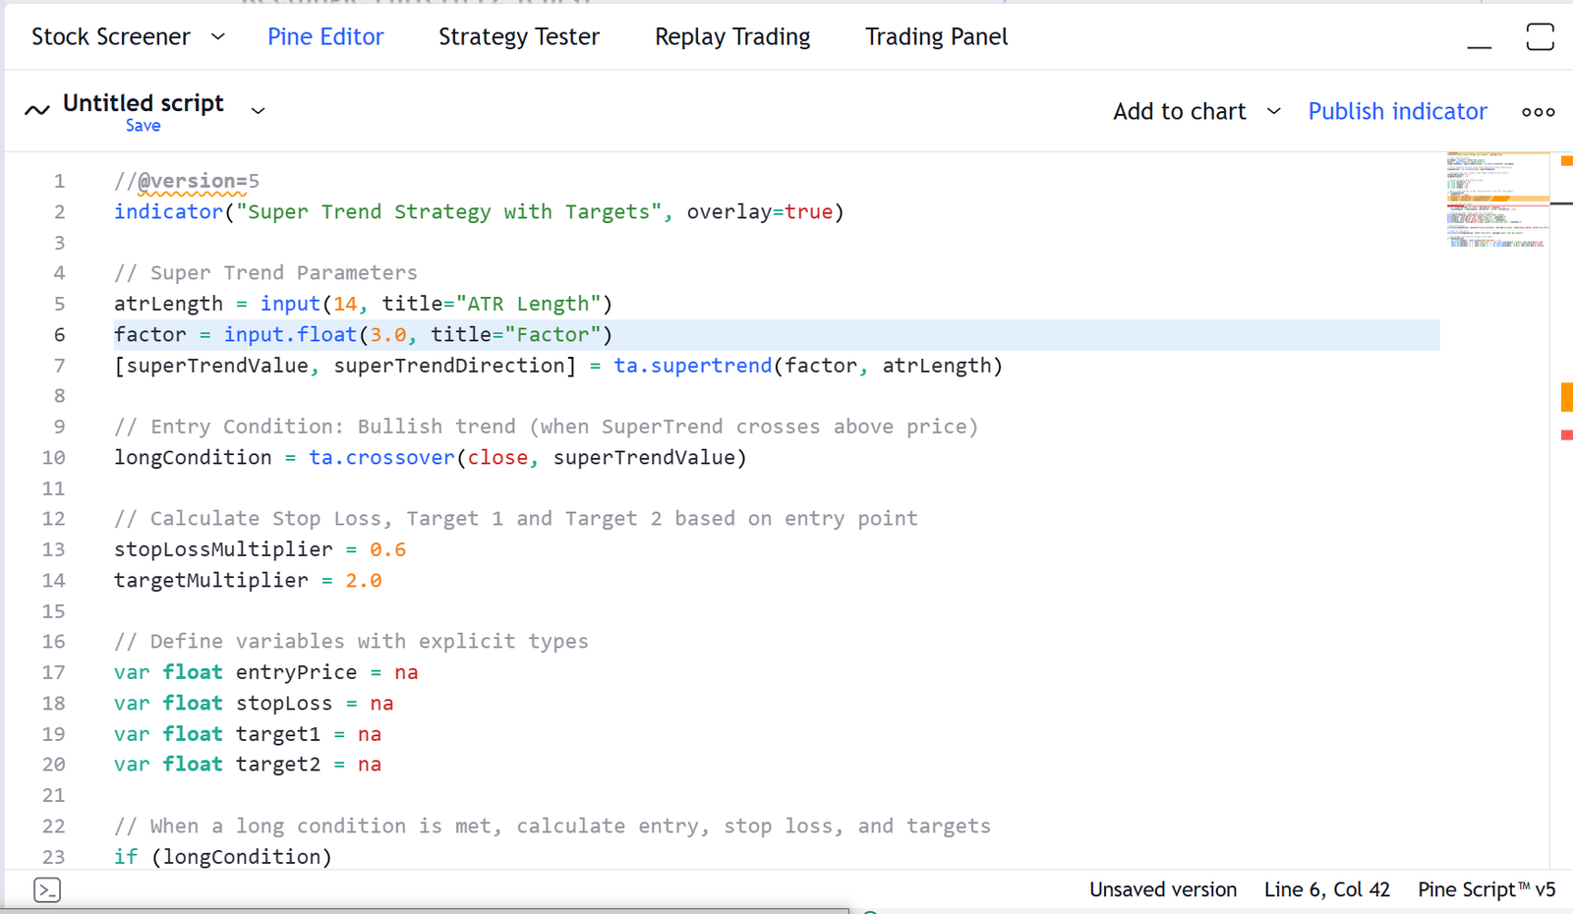Click Save under the script name
Viewport: 1573px width, 914px height.
point(143,126)
